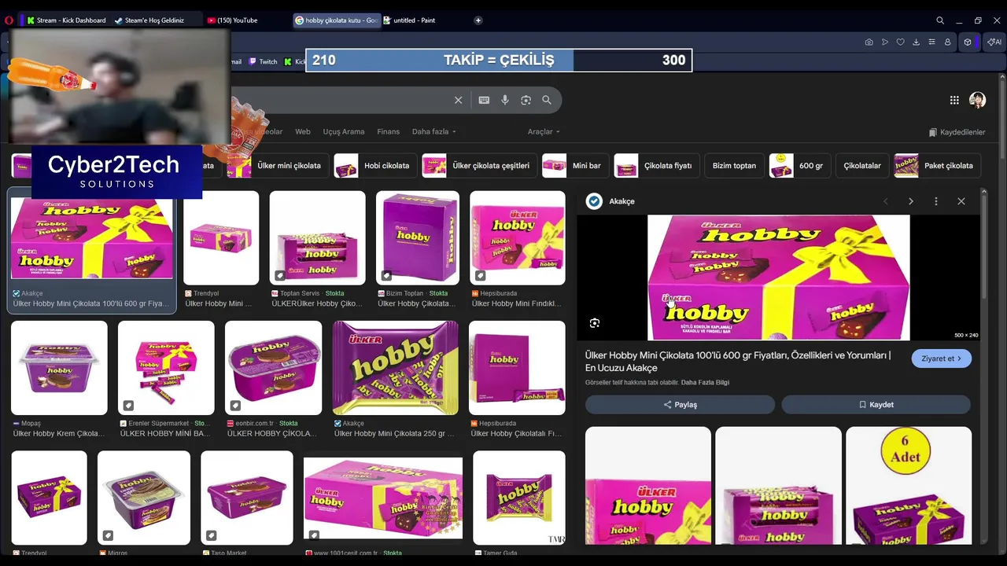1007x566 pixels.
Task: Clear the Google search box
Action: pyautogui.click(x=458, y=100)
